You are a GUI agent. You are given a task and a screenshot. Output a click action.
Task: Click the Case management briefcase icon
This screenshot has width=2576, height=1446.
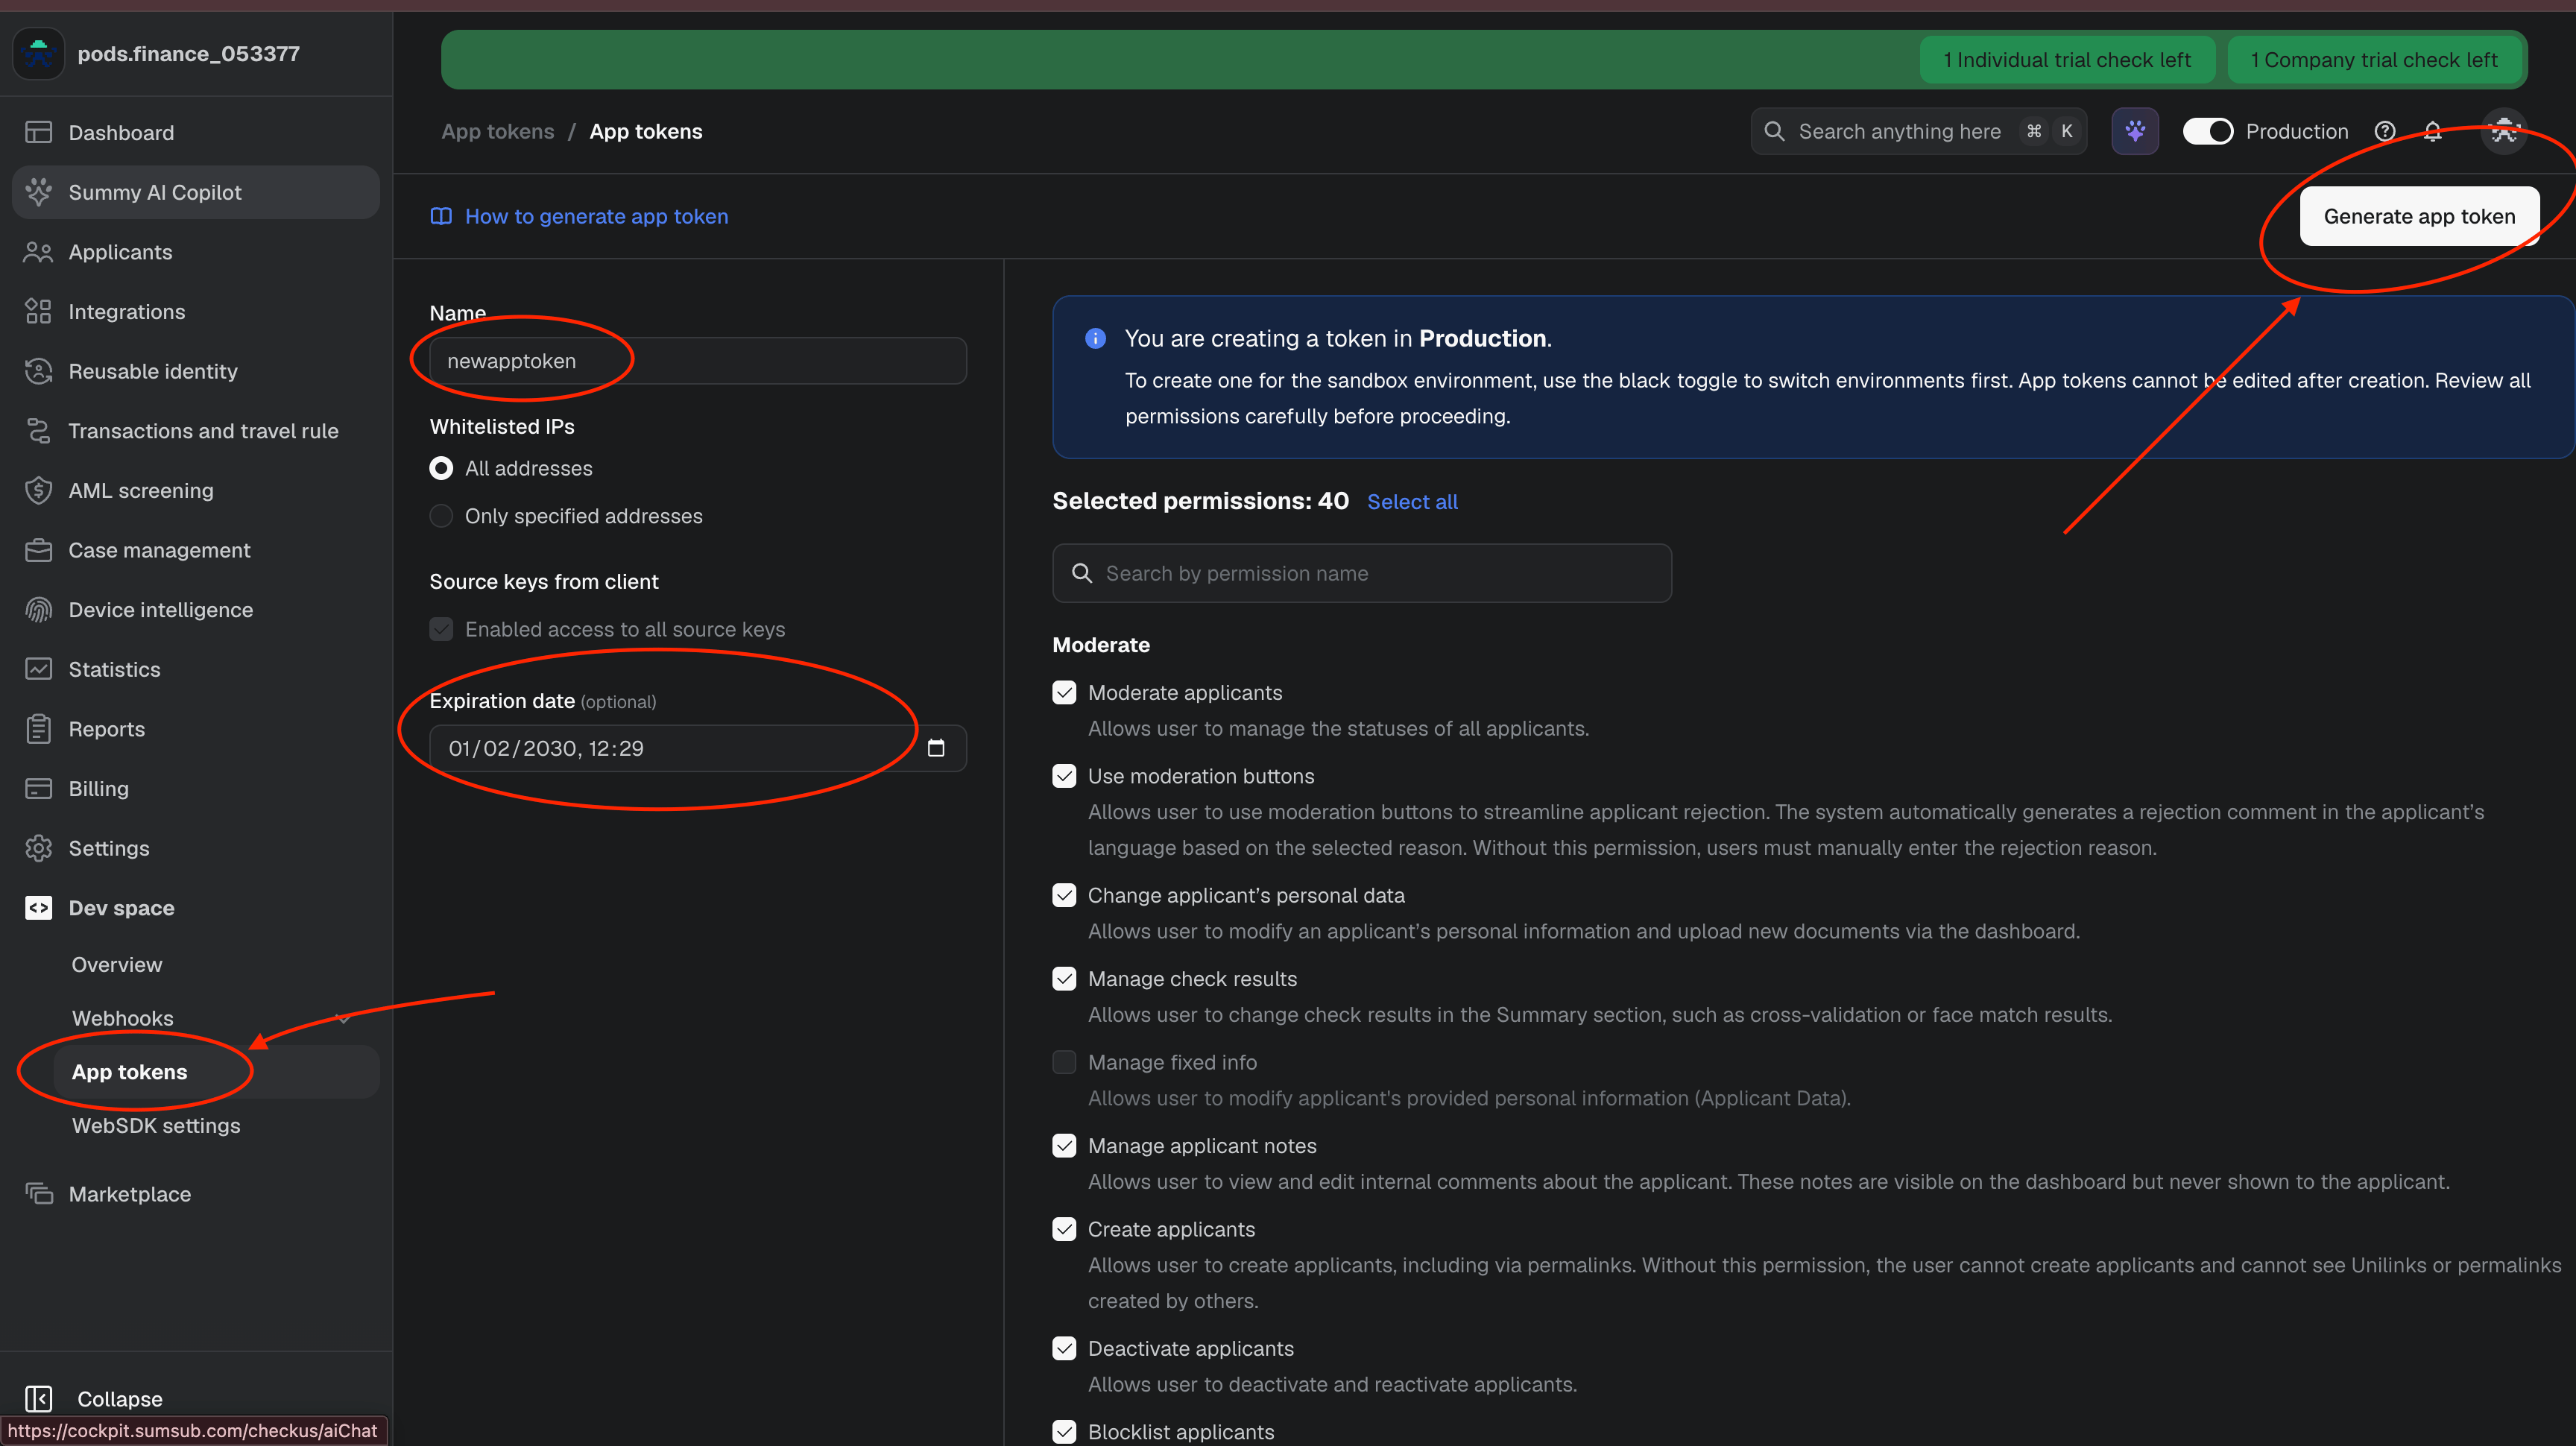[38, 550]
